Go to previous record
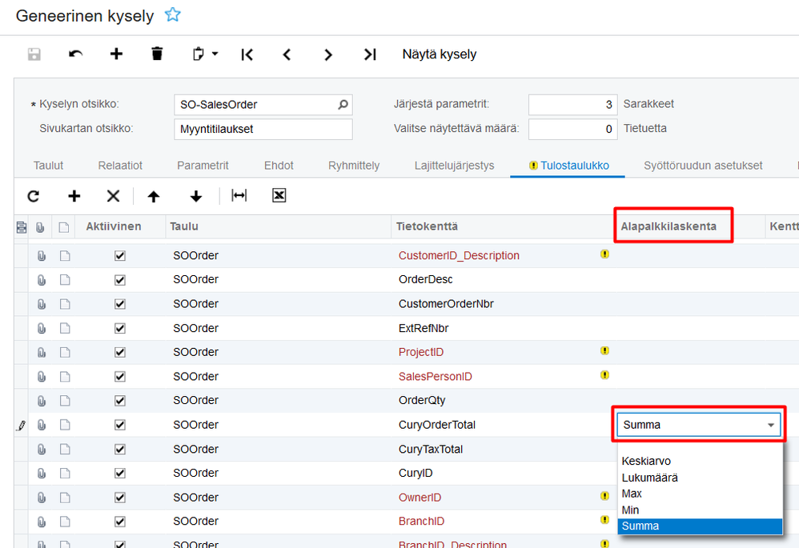The width and height of the screenshot is (799, 548). click(x=287, y=54)
